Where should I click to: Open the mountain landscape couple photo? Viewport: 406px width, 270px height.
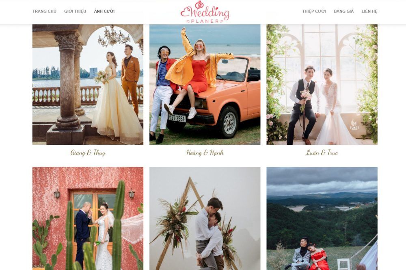(x=322, y=218)
